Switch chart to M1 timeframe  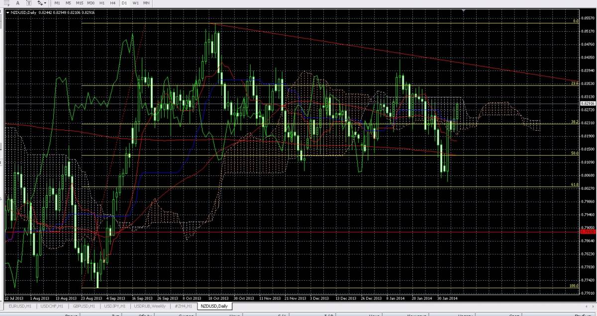[58, 3]
